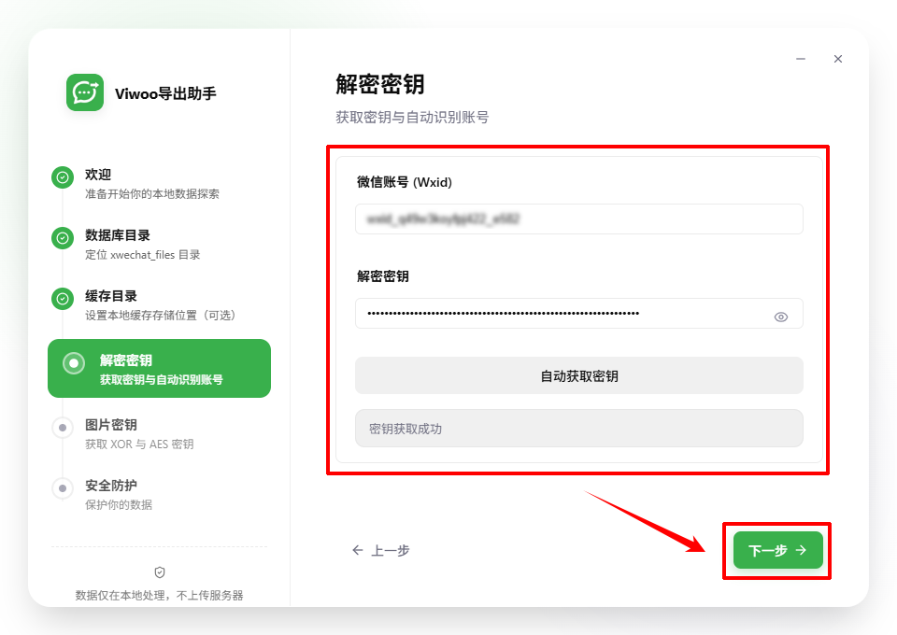Click the 保护你的数据 description
This screenshot has height=635, width=897.
pyautogui.click(x=119, y=504)
